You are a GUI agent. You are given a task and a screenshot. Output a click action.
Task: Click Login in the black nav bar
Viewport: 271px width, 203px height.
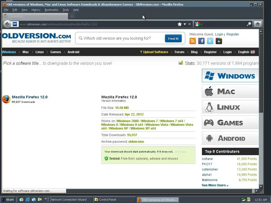[x=227, y=52]
